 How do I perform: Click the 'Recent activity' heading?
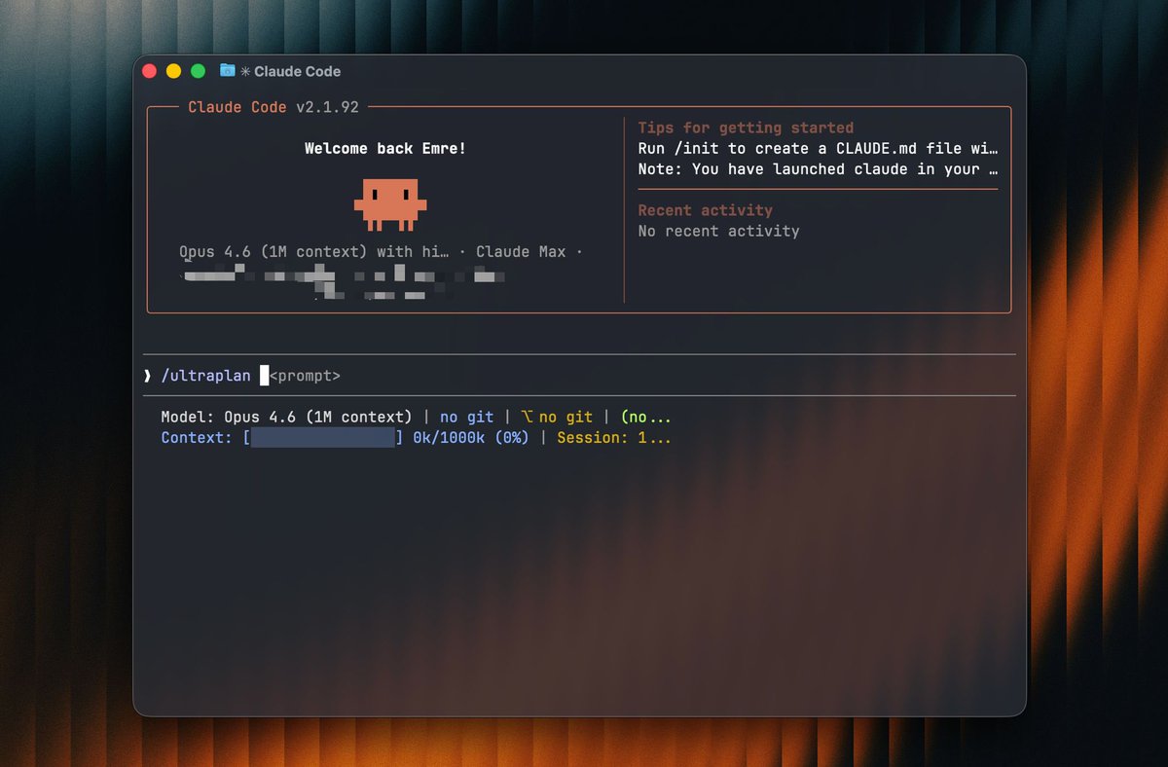pos(706,210)
